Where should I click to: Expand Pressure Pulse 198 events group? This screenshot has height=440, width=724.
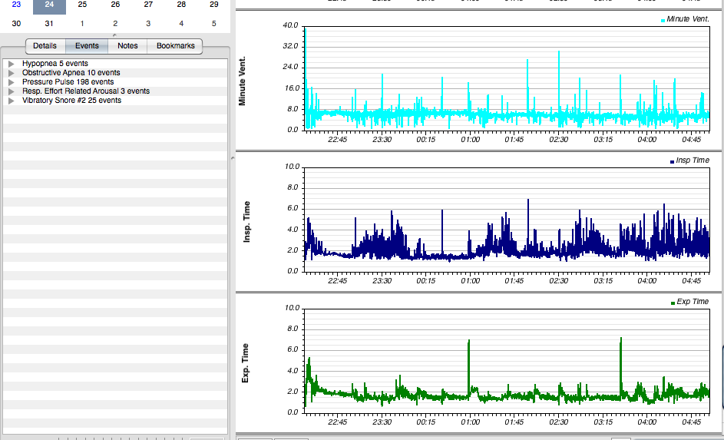tap(12, 81)
